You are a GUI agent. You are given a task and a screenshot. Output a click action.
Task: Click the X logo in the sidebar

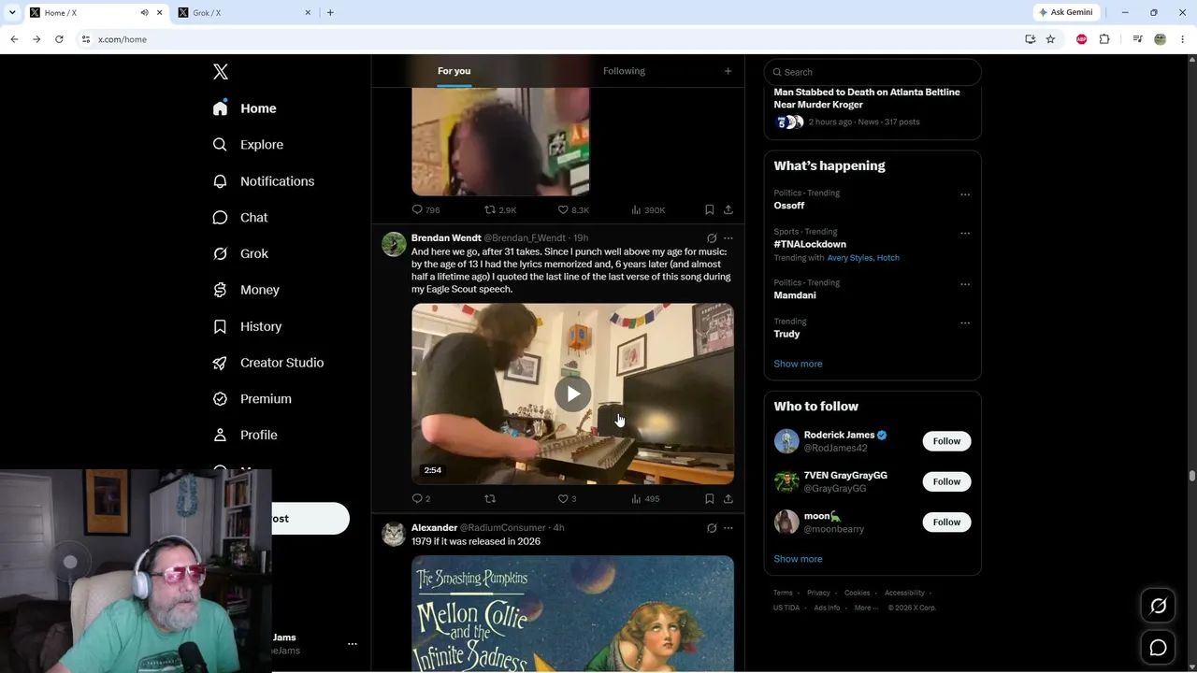[x=221, y=72]
